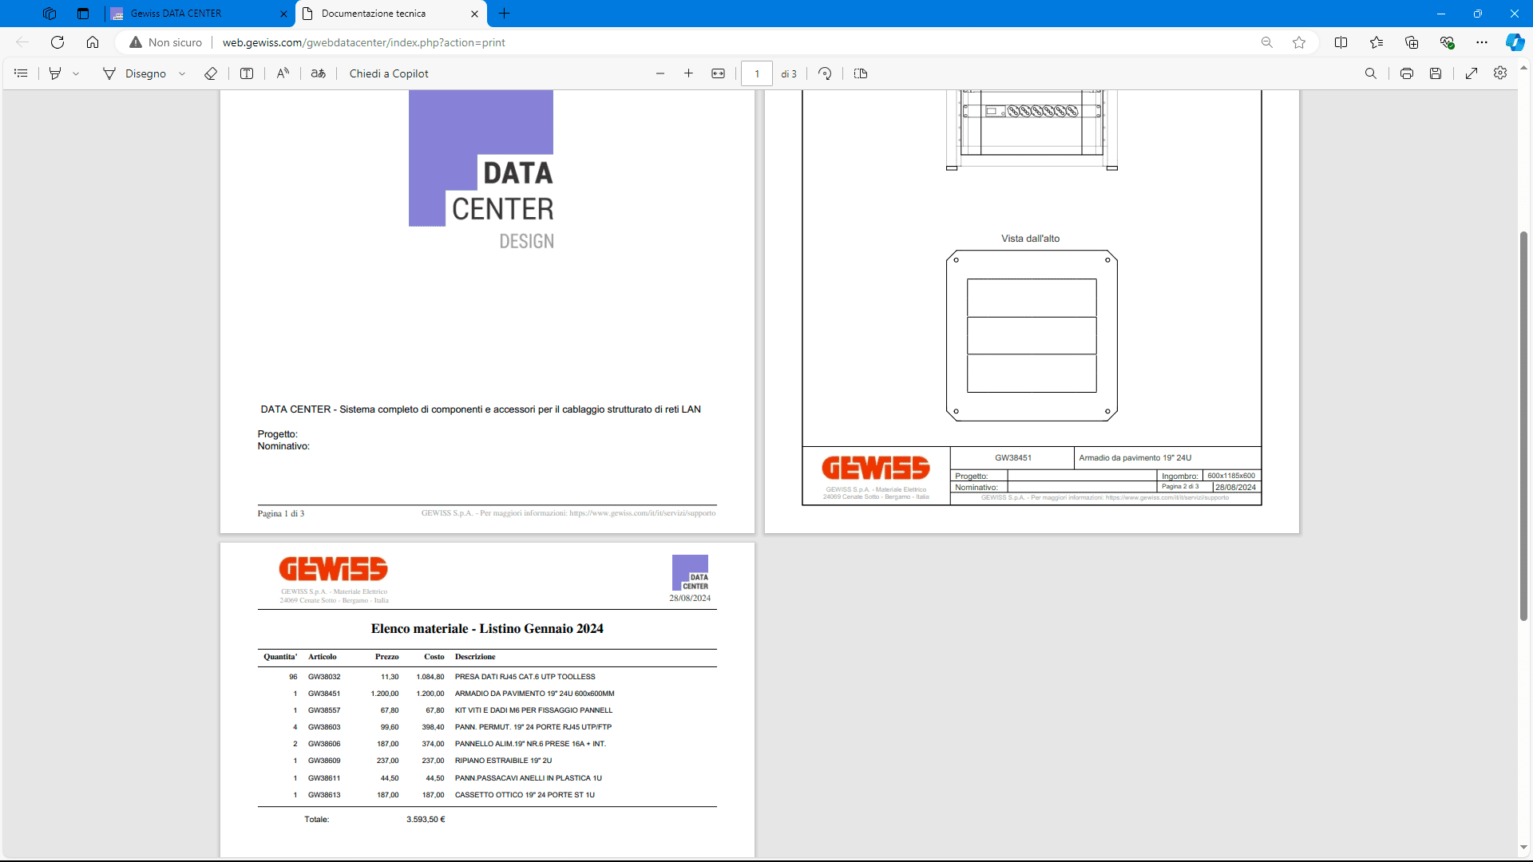Open the Copilot sidebar
The width and height of the screenshot is (1533, 862).
(x=1515, y=42)
